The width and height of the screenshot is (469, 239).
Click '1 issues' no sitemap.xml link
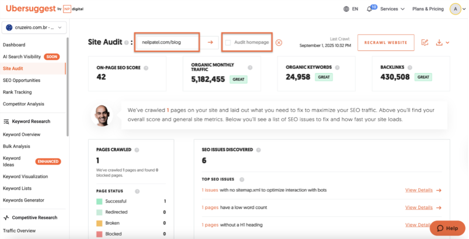point(210,190)
